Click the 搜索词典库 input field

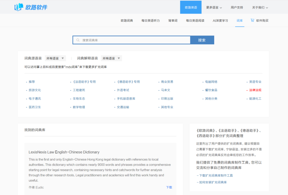click(131, 40)
